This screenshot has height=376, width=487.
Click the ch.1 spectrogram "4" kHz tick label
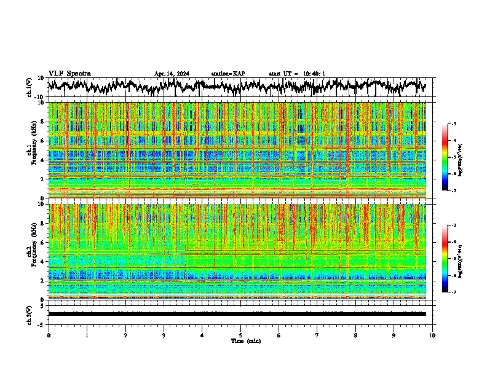(x=43, y=160)
